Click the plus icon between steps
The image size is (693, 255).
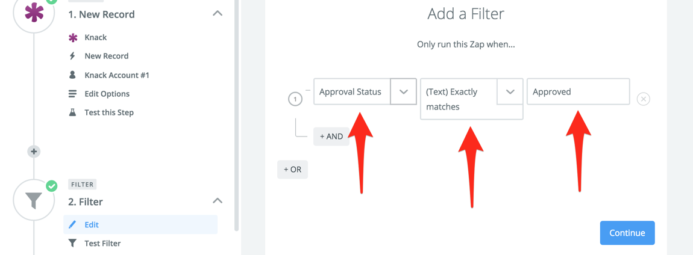coord(34,152)
